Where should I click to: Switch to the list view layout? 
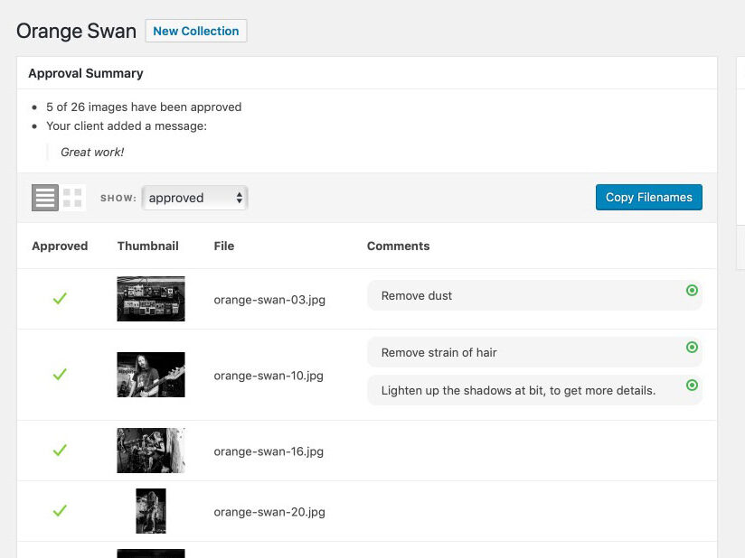tap(44, 197)
